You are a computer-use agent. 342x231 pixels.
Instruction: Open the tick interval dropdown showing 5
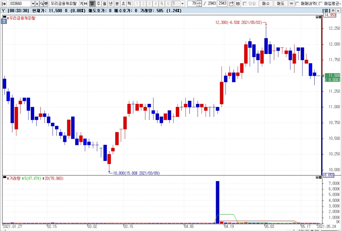[183, 3]
